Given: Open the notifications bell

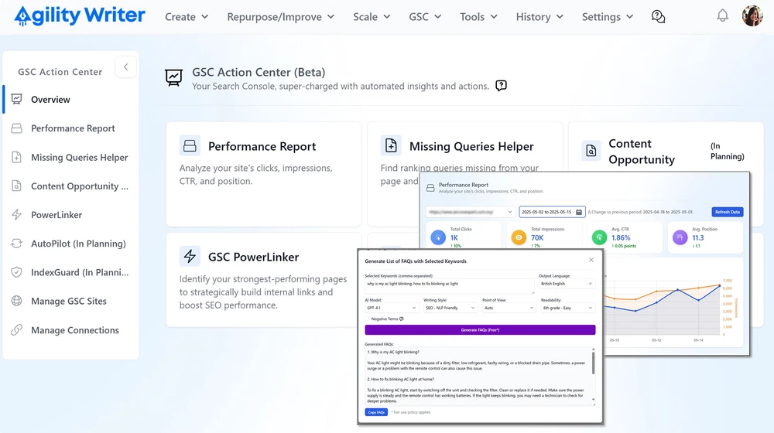Looking at the screenshot, I should pyautogui.click(x=723, y=15).
